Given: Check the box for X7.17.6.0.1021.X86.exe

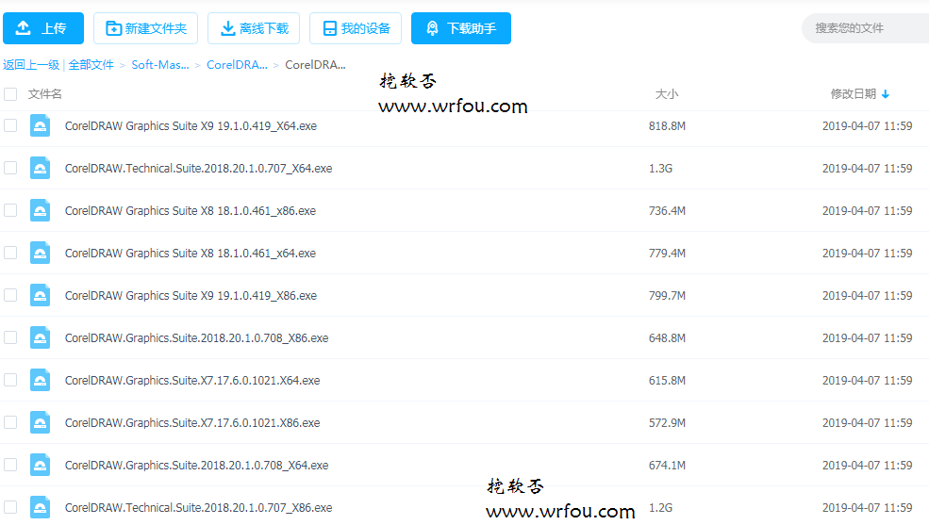Looking at the screenshot, I should 10,422.
